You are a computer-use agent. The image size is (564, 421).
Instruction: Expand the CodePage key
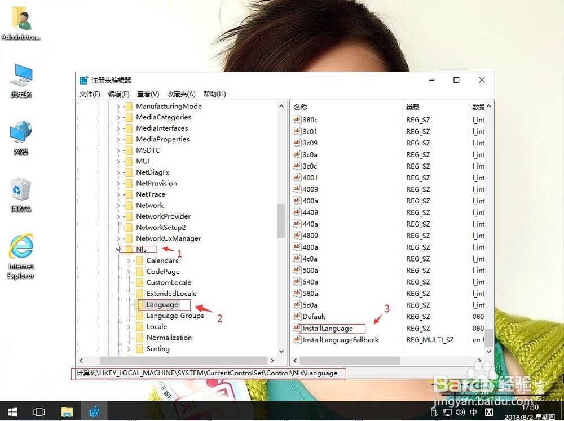(x=129, y=272)
